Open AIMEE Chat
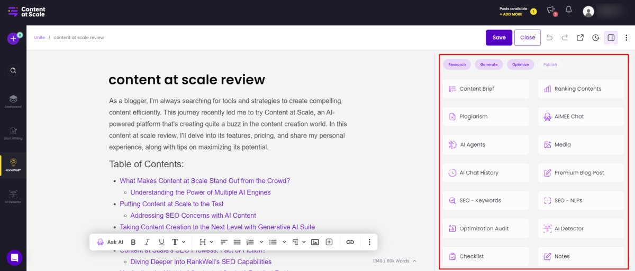Screen dimensions: 635x271 tap(581, 117)
